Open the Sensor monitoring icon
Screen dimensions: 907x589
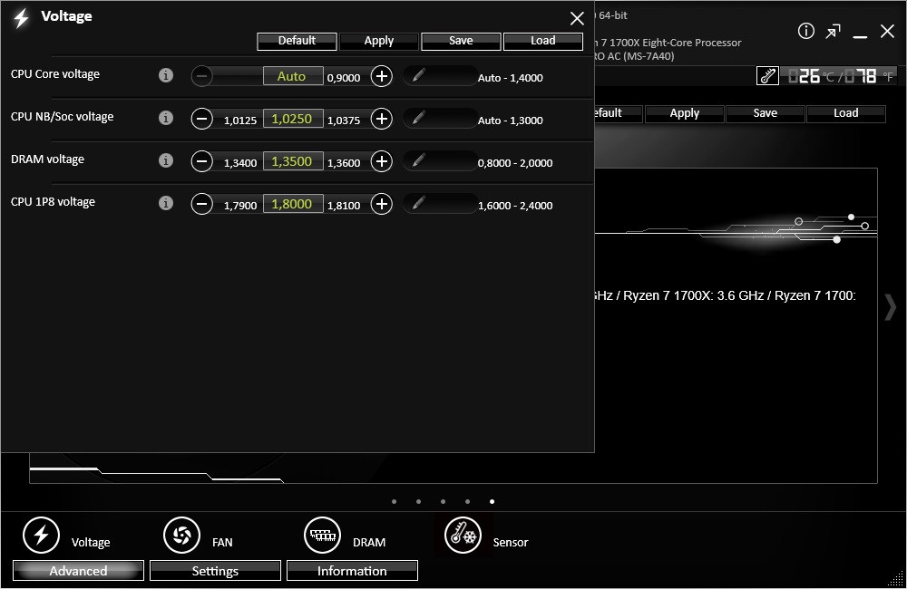click(x=463, y=536)
